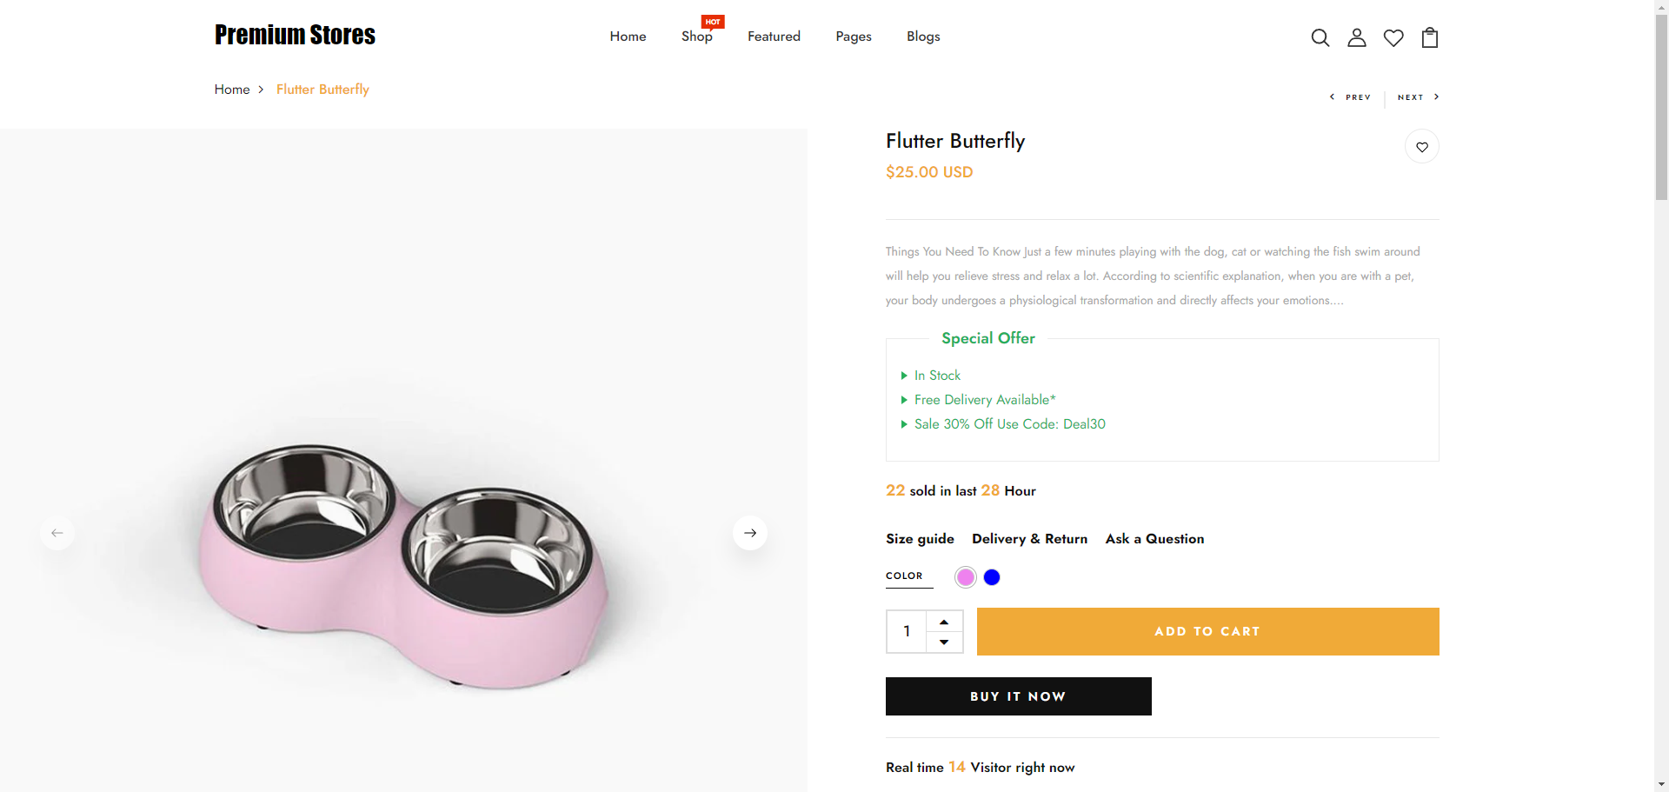Open the Pages menu
The image size is (1669, 792).
point(853,37)
